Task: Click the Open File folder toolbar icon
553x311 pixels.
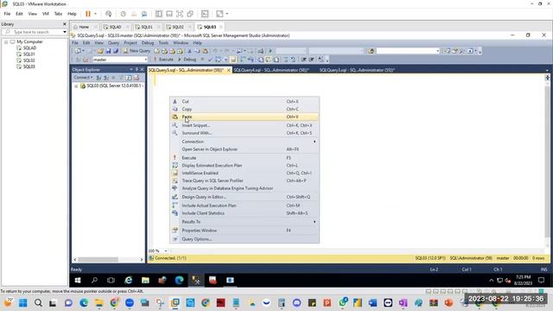Action: click(100, 51)
